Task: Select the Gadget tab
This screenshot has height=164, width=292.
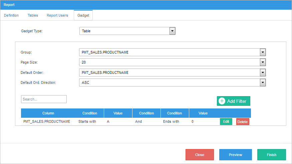Action: click(83, 15)
